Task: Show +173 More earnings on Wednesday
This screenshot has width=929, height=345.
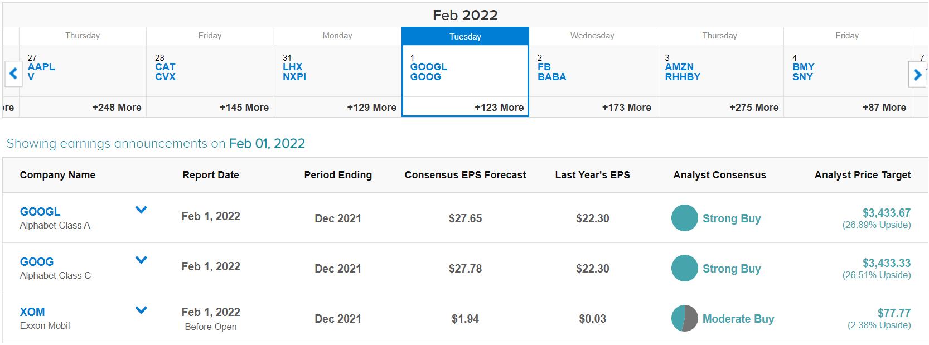Action: (626, 108)
